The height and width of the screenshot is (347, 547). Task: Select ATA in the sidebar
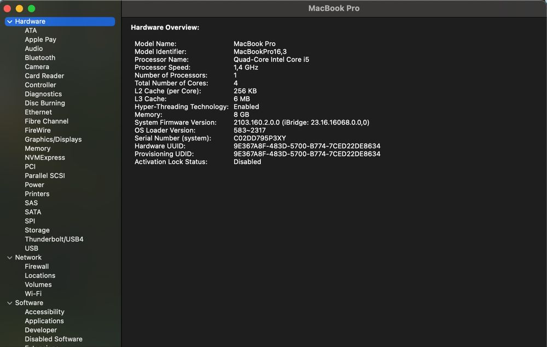pos(31,31)
